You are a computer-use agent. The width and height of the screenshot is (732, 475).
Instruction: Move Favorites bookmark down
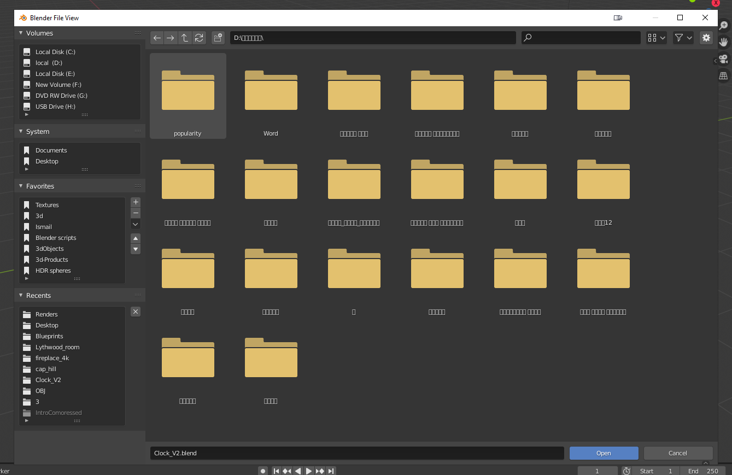(136, 249)
